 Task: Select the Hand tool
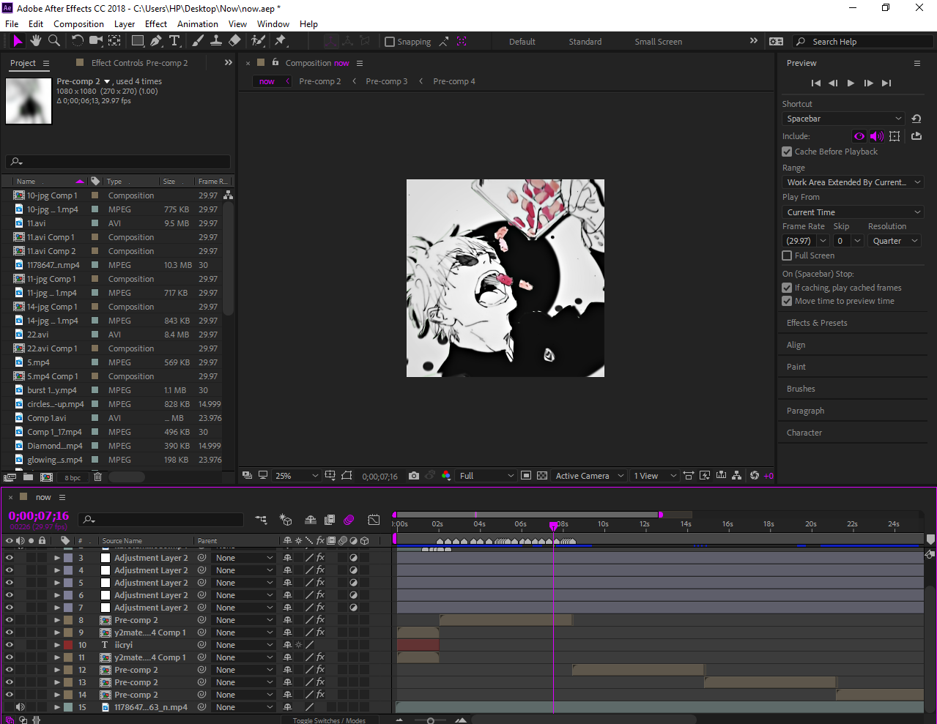click(x=36, y=41)
